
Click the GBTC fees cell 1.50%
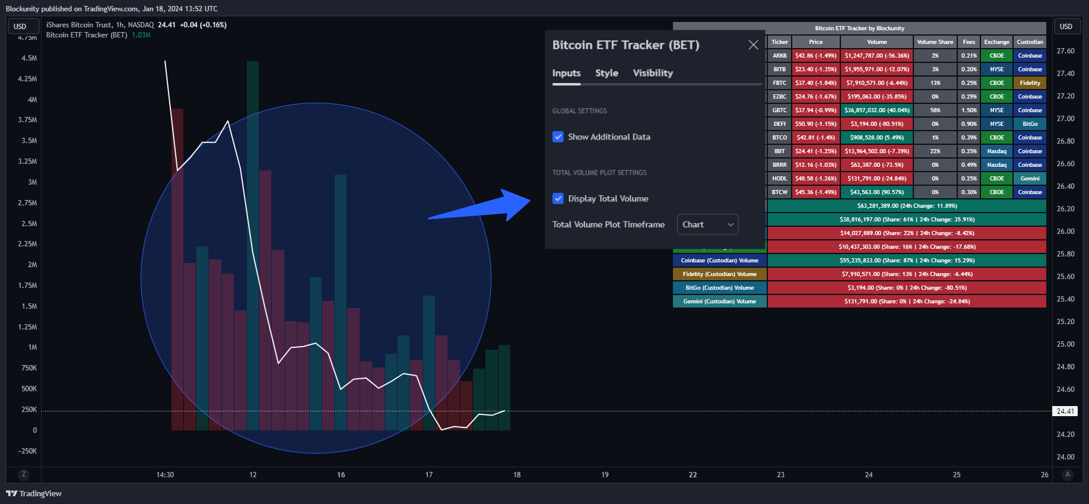click(x=969, y=110)
